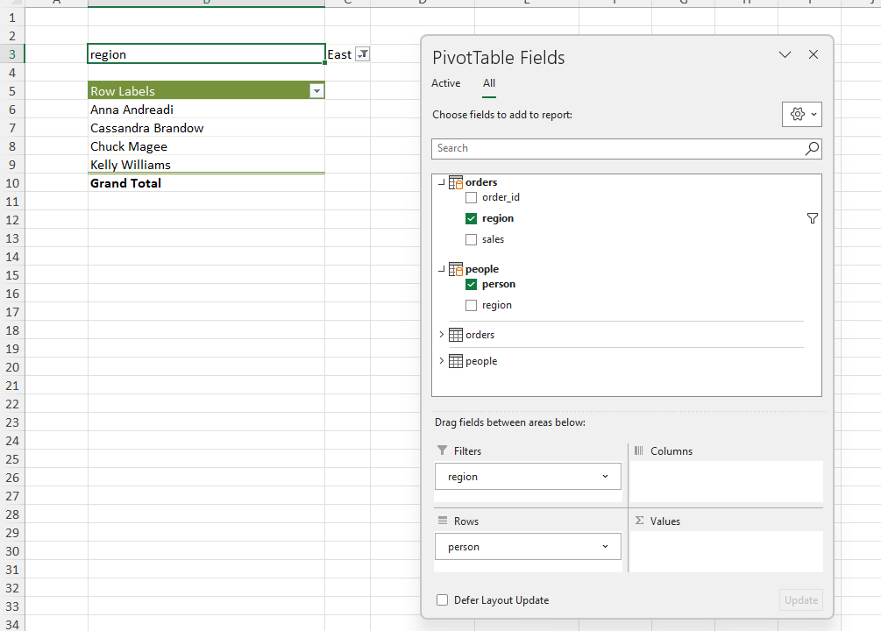Open the person dropdown in Rows area

(605, 547)
